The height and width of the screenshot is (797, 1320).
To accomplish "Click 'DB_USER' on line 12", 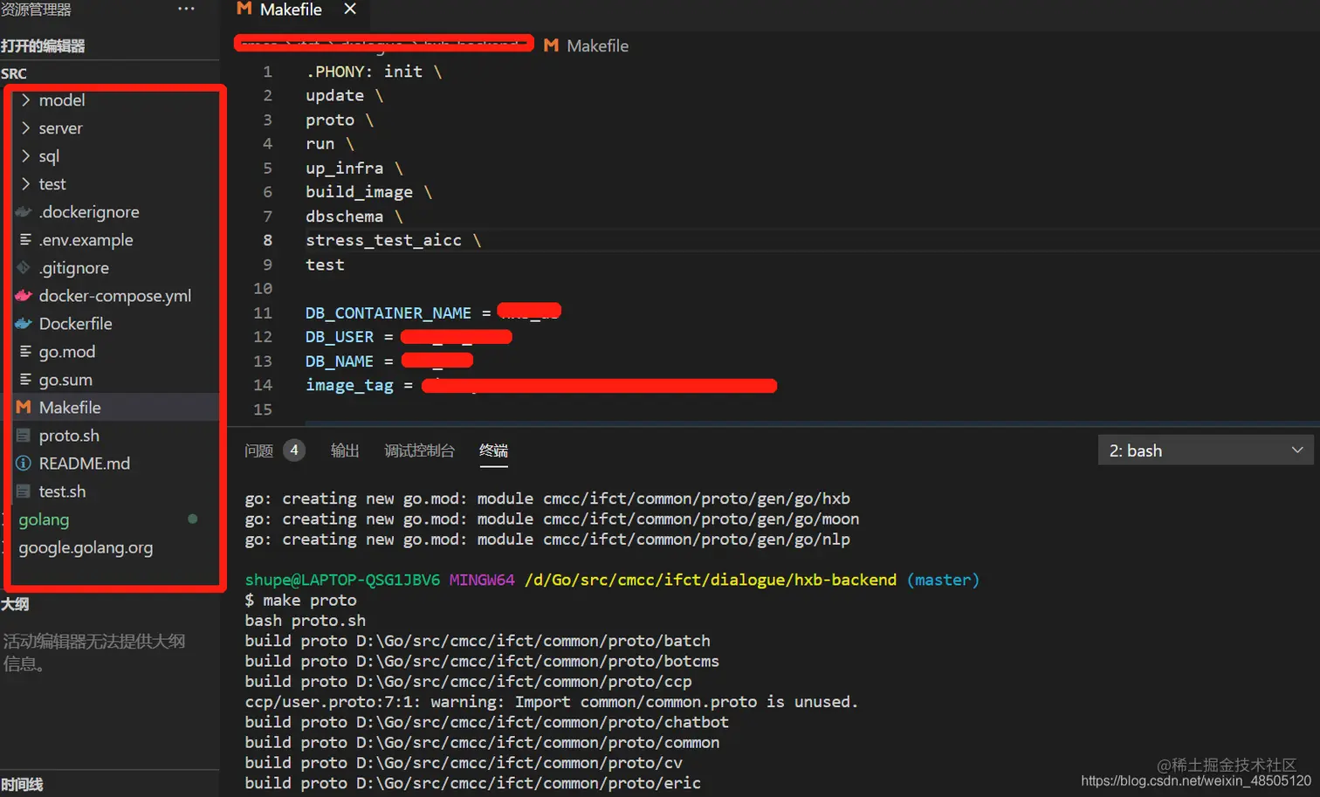I will point(339,337).
